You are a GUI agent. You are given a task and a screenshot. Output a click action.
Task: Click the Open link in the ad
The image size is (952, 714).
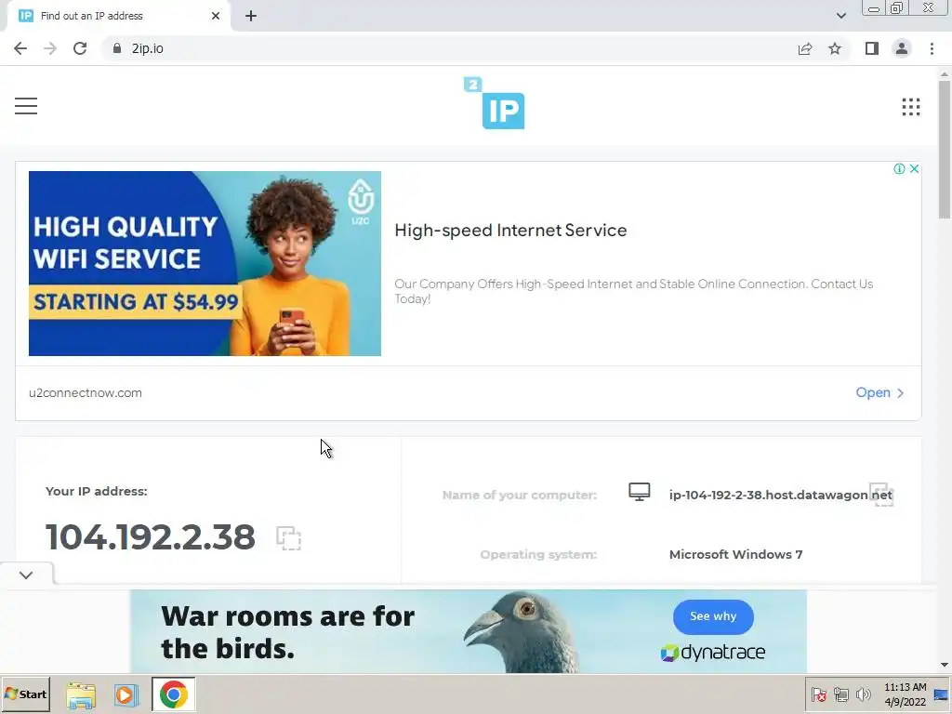(879, 393)
